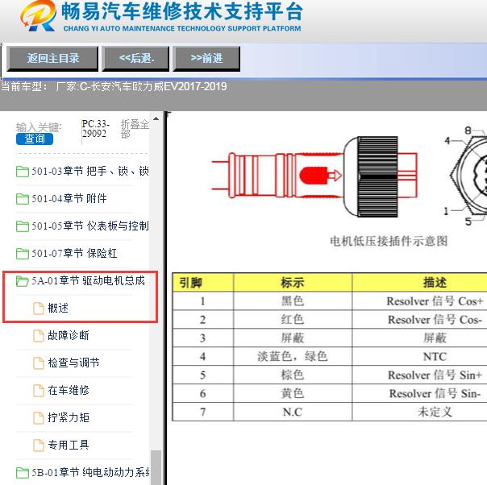The width and height of the screenshot is (487, 485).
Task: Click the page icon beside 检查与调节
Action: tap(39, 363)
